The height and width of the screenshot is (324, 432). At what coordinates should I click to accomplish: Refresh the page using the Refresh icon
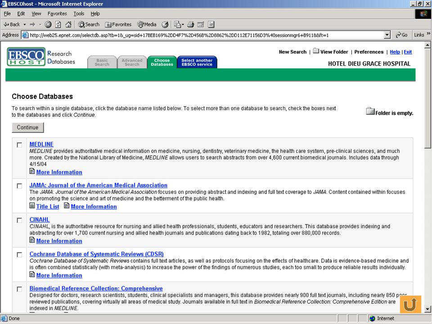(x=58, y=24)
